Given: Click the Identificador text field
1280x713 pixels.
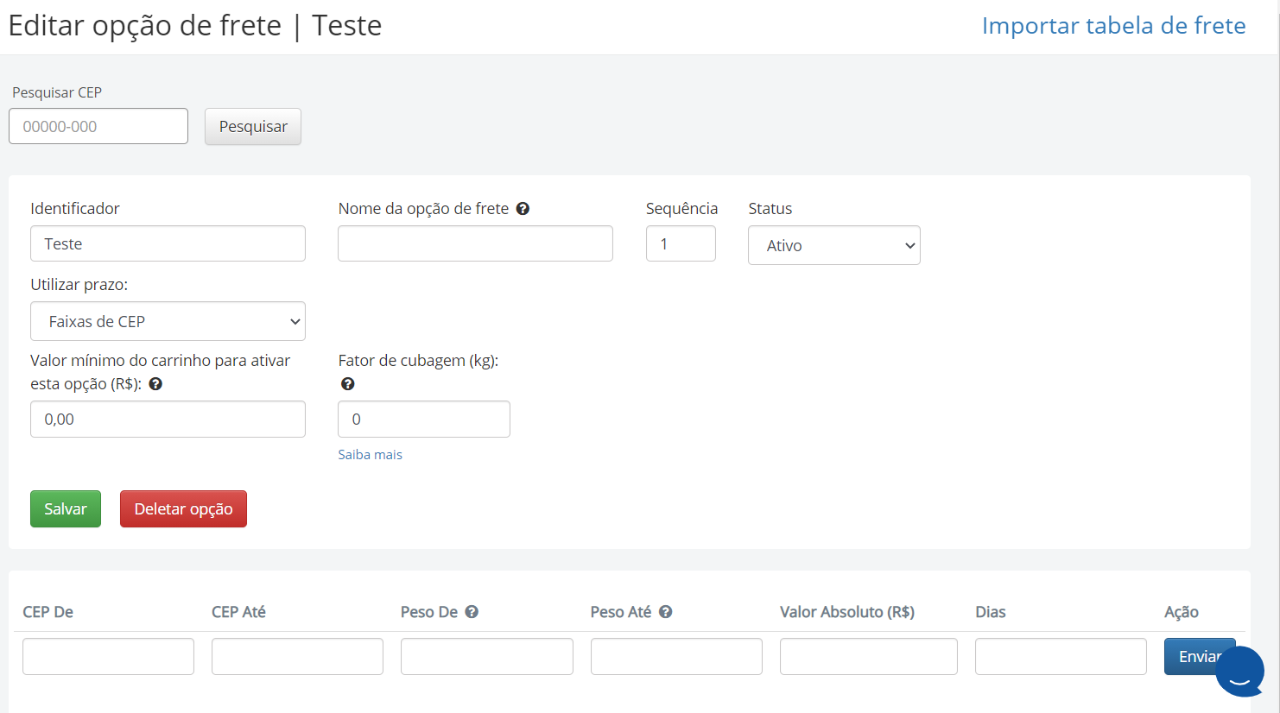Looking at the screenshot, I should [x=168, y=244].
